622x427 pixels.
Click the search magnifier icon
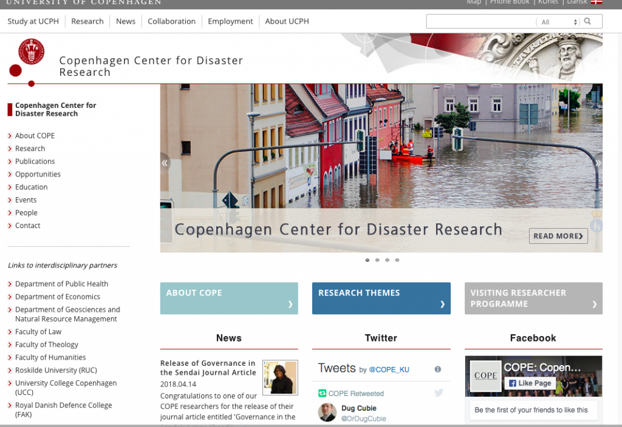click(x=587, y=21)
